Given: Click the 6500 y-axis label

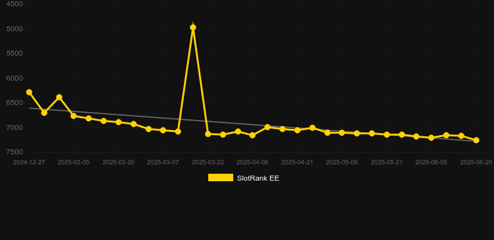Looking at the screenshot, I should [14, 102].
